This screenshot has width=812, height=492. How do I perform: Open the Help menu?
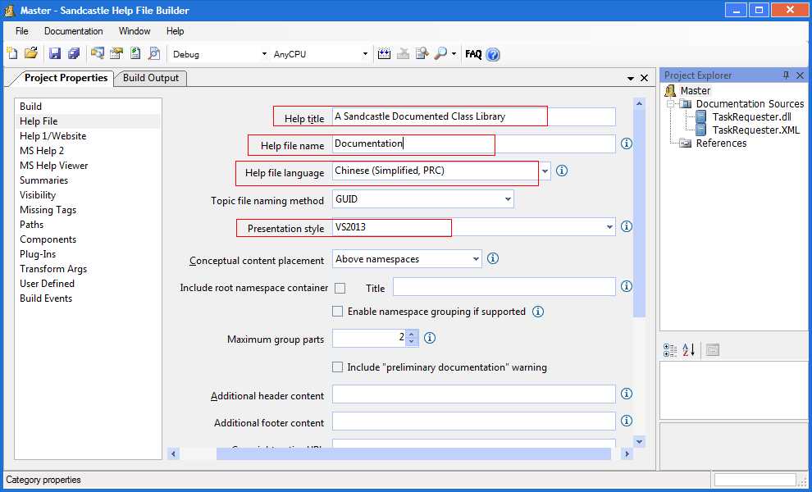pyautogui.click(x=175, y=31)
